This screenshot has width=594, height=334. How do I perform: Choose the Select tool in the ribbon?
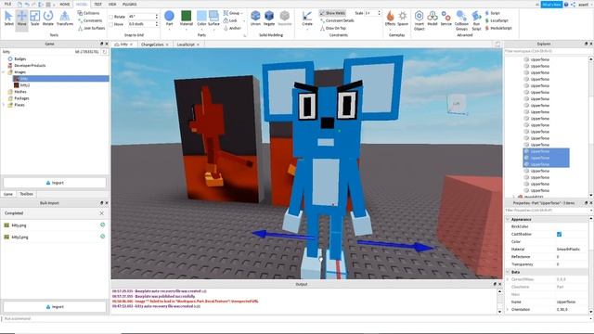pyautogui.click(x=8, y=19)
